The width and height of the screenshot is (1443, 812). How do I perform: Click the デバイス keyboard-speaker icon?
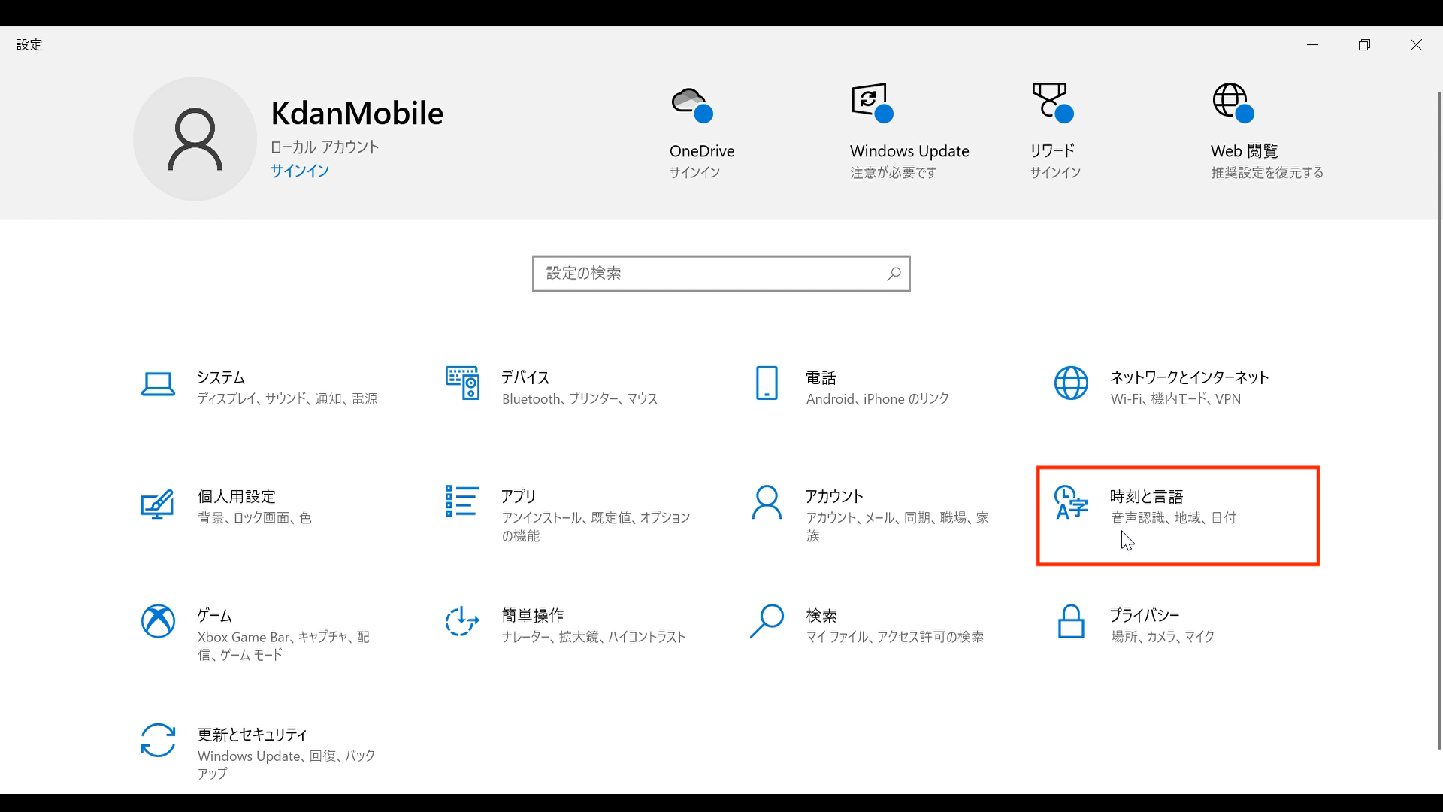[462, 383]
